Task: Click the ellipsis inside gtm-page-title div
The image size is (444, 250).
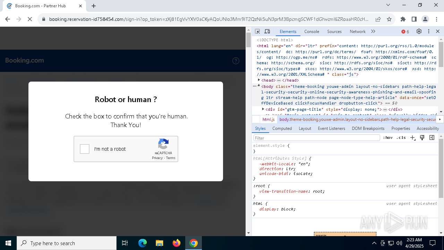Action: tap(385, 110)
